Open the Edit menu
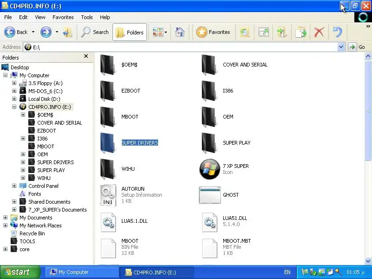This screenshot has height=279, width=372. 23,17
